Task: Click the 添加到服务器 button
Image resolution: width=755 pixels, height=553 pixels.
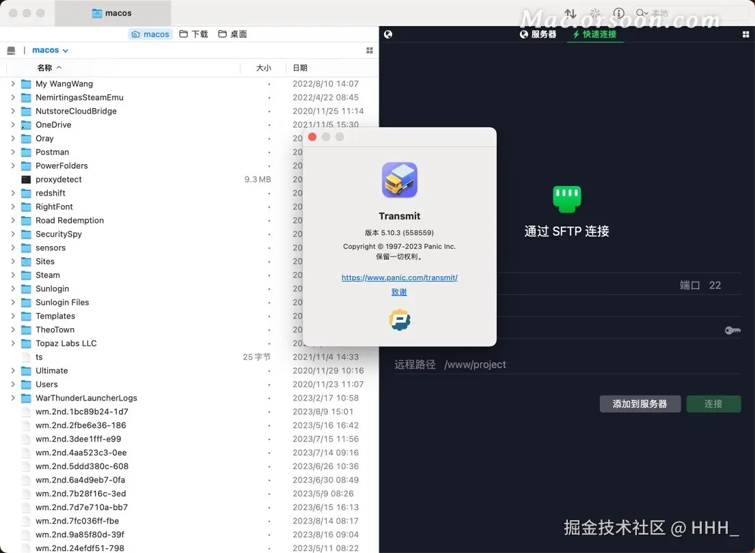Action: tap(640, 404)
